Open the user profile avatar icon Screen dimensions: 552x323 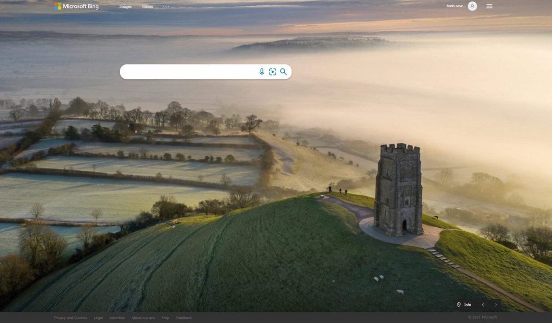pos(472,6)
